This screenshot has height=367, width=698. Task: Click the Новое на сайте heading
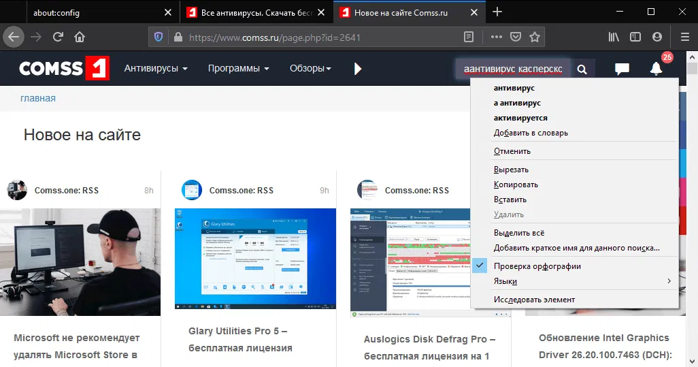82,135
